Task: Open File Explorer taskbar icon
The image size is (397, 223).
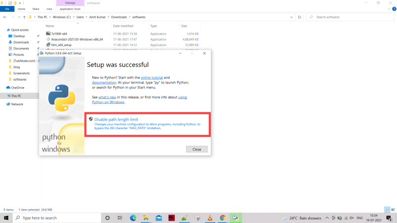Action: [x=146, y=218]
